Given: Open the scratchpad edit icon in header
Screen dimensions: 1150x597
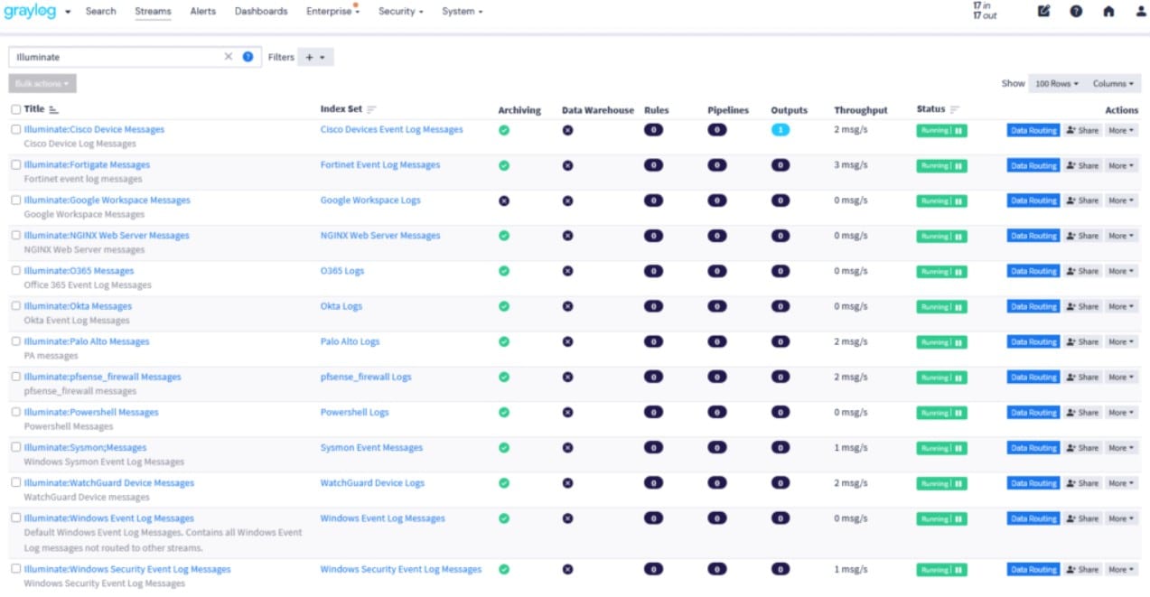Looking at the screenshot, I should tap(1044, 12).
